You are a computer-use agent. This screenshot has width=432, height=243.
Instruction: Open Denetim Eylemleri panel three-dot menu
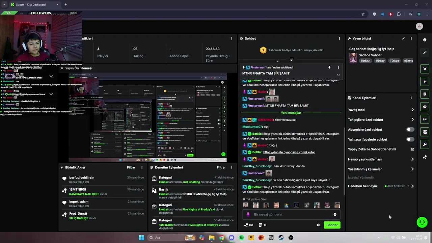[x=232, y=167]
